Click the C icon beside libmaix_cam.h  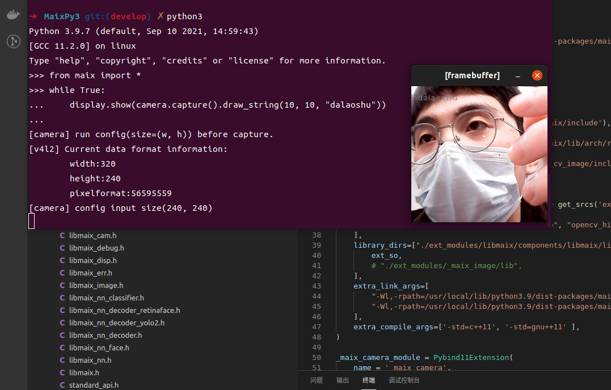tap(62, 235)
